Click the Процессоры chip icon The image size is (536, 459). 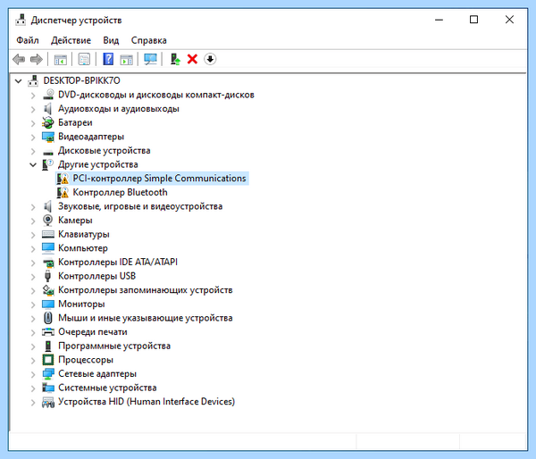pos(48,360)
